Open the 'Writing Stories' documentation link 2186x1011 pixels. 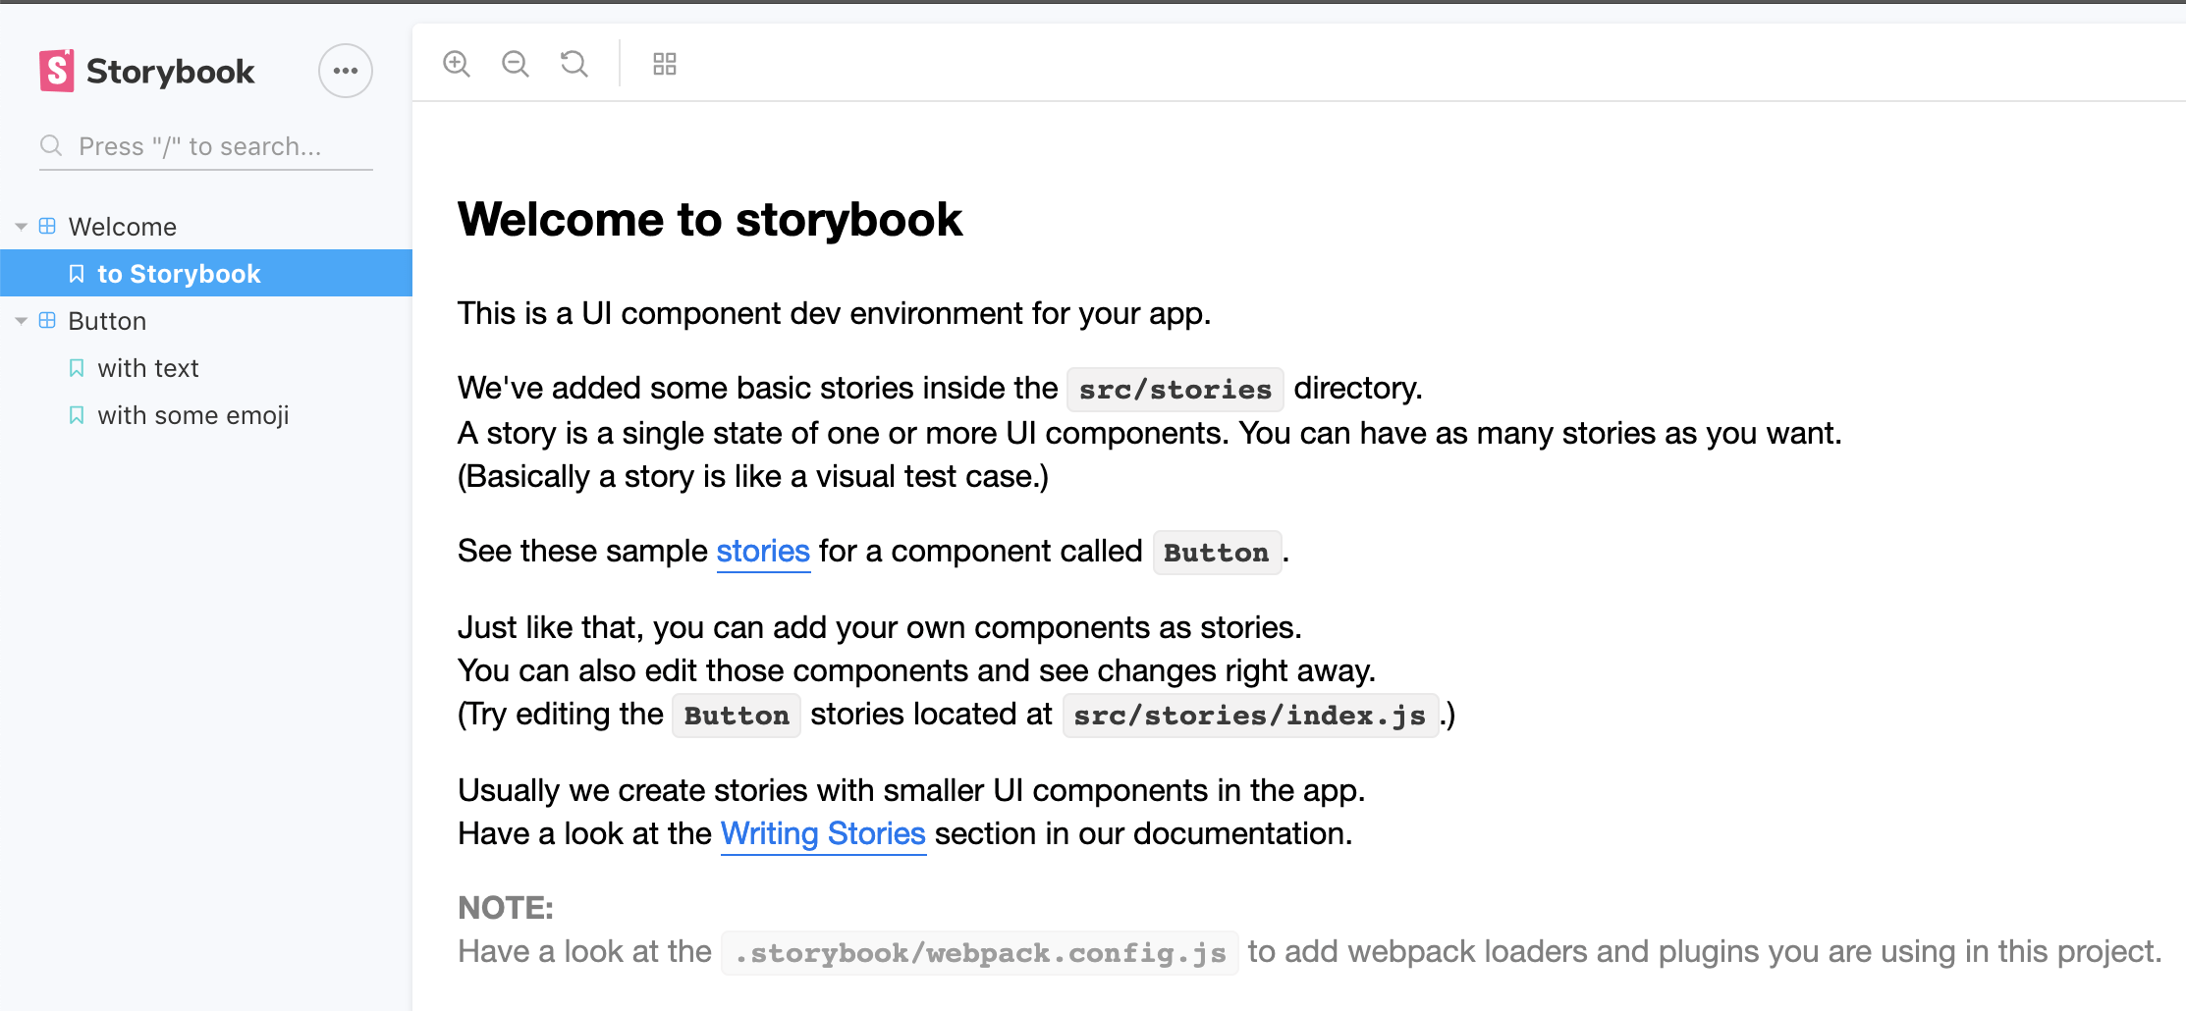pos(823,833)
